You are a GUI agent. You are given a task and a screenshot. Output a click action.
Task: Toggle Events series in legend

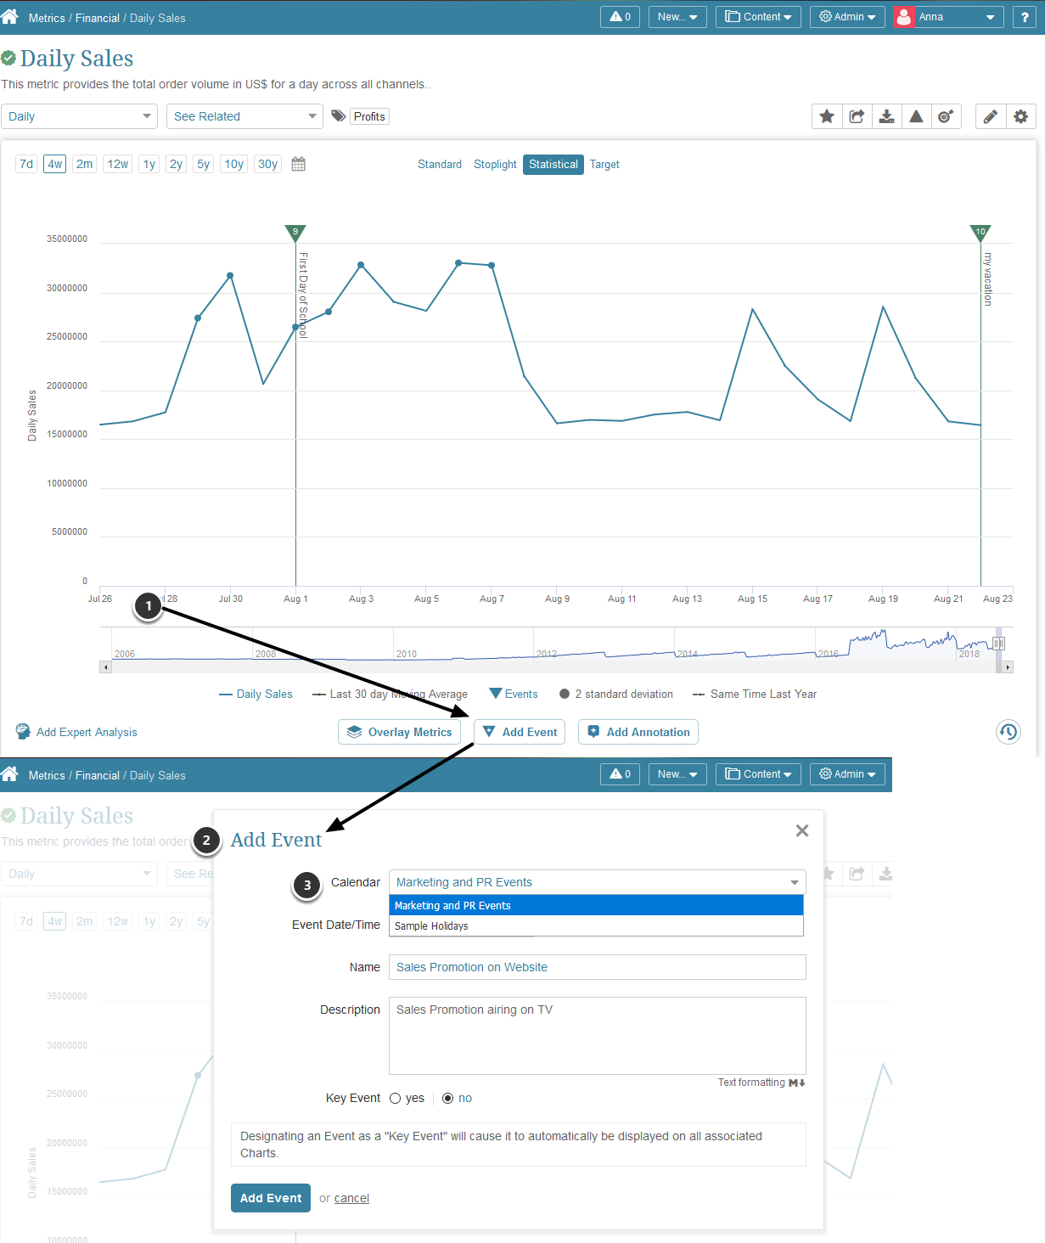[514, 694]
